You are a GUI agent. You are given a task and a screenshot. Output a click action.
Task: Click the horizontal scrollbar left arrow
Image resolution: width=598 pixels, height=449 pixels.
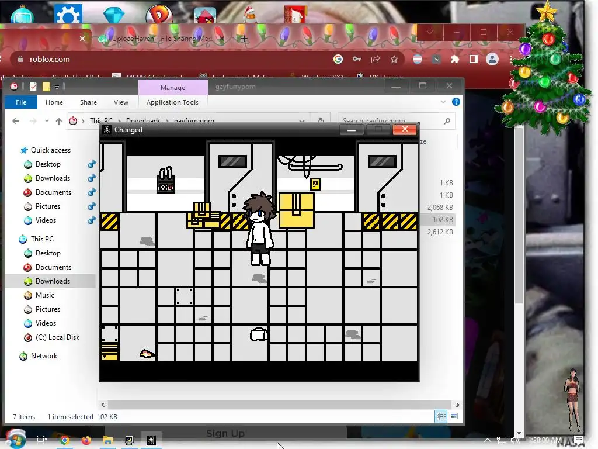103,405
